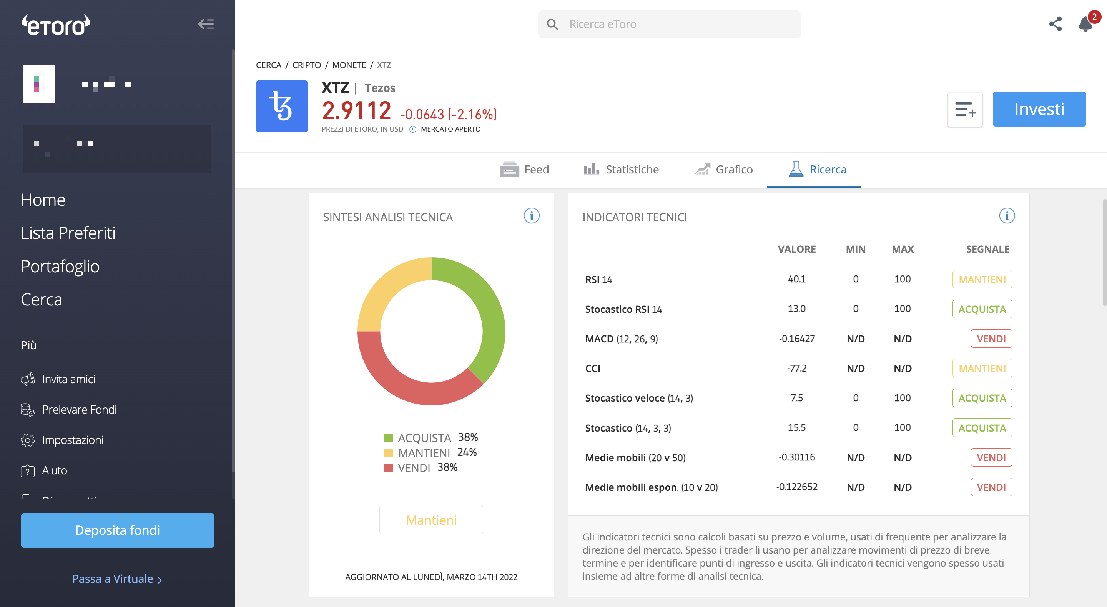This screenshot has height=607, width=1107.
Task: Click the Investi button
Action: [x=1039, y=109]
